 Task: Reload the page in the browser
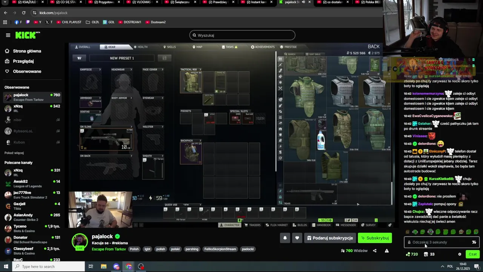click(24, 12)
